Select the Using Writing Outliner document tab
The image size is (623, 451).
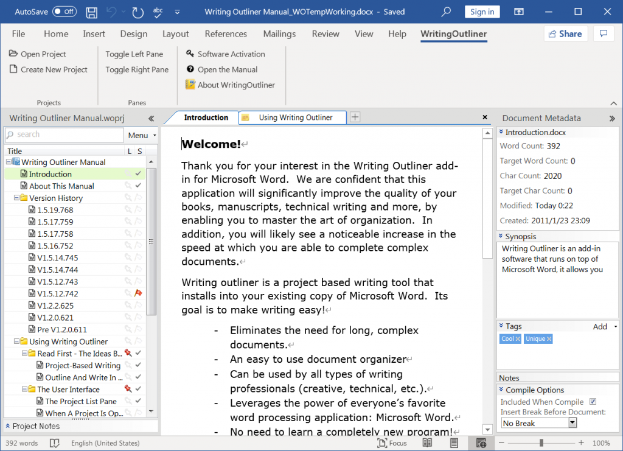[293, 117]
